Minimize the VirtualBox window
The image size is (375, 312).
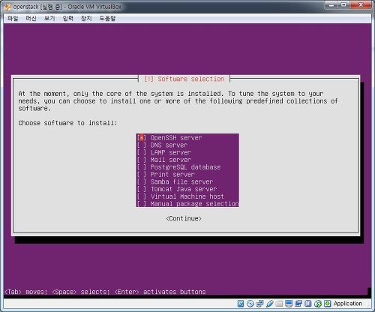click(x=331, y=5)
